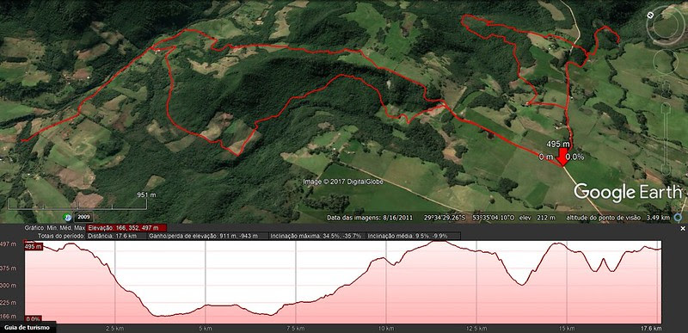Select the Inclinação média stat
Screen dimensions: 688x333
[408, 236]
